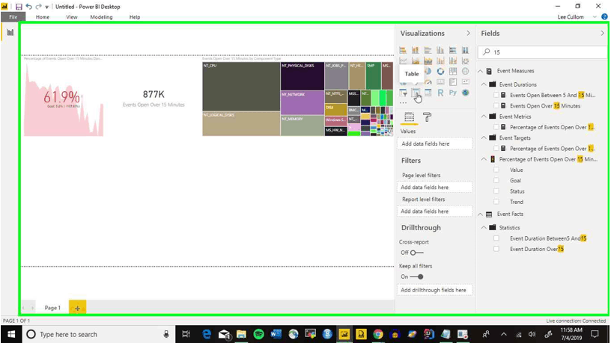Viewport: 611px width, 343px height.
Task: Collapse the Visualizations pane with its chevron
Action: coord(468,34)
